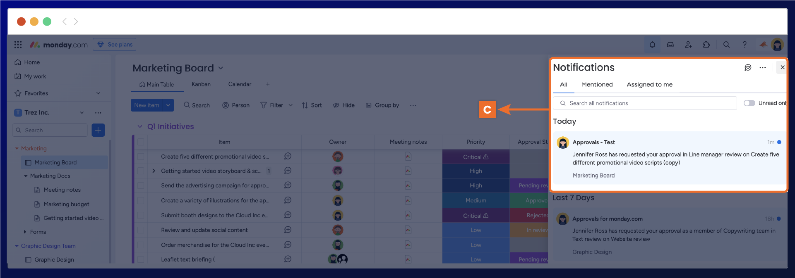Click the Critical priority cell in first row
The width and height of the screenshot is (795, 278).
coord(476,157)
